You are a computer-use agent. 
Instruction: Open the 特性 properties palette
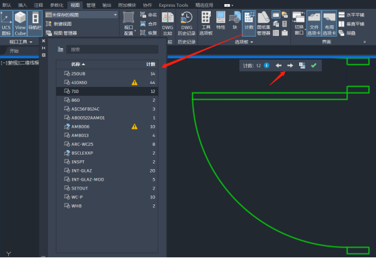[220, 21]
